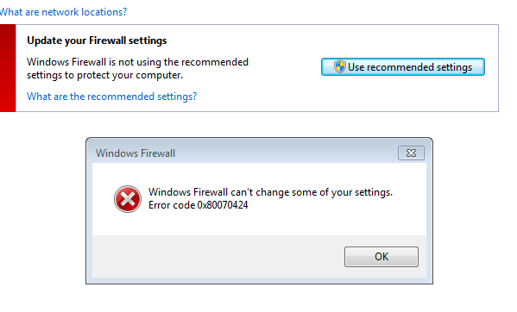This screenshot has width=517, height=312.
Task: Click the OK button in the error dialog
Action: [x=381, y=256]
